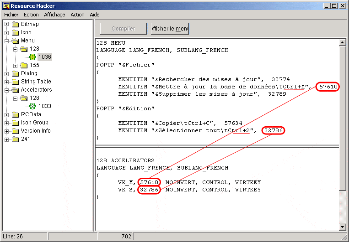Click the "128 ACCELERATORS" line
Image resolution: width=349 pixels, height=242 pixels.
(125, 160)
